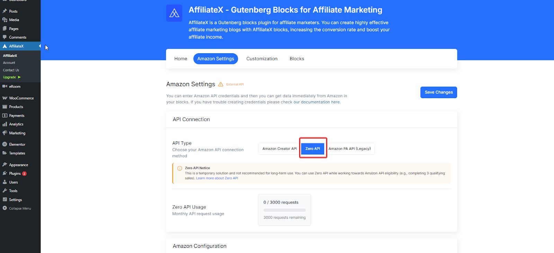Open the Blocks tab

(296, 58)
